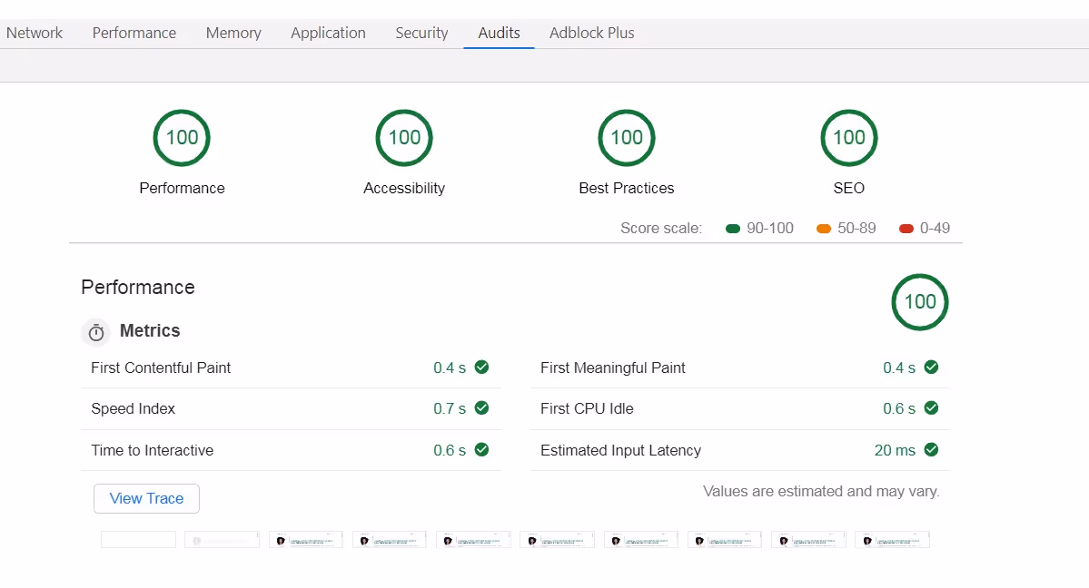
Task: Switch to the Memory tab
Action: point(233,32)
